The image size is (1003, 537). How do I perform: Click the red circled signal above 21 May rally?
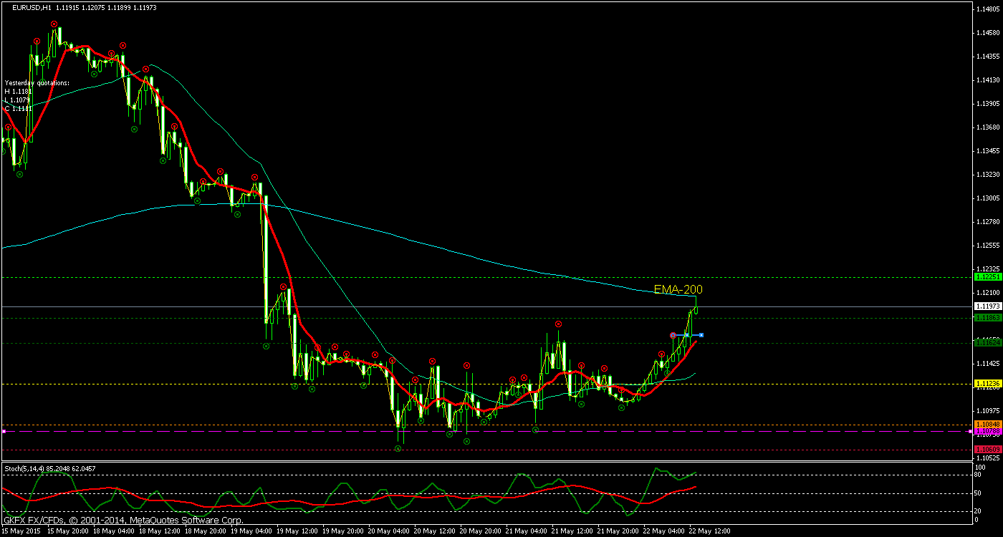pos(558,324)
